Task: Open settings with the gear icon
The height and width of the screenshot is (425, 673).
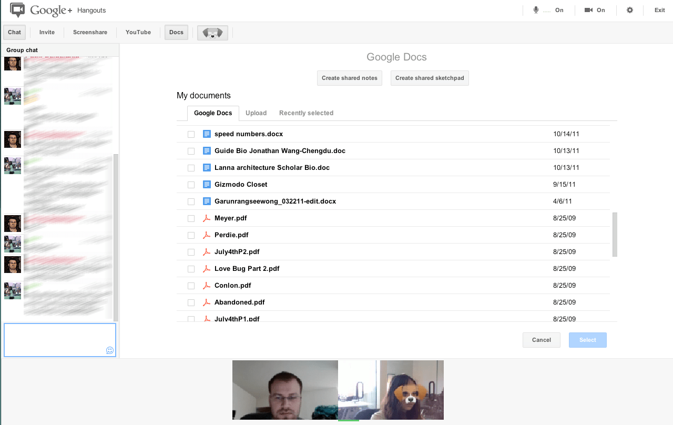Action: (x=630, y=10)
